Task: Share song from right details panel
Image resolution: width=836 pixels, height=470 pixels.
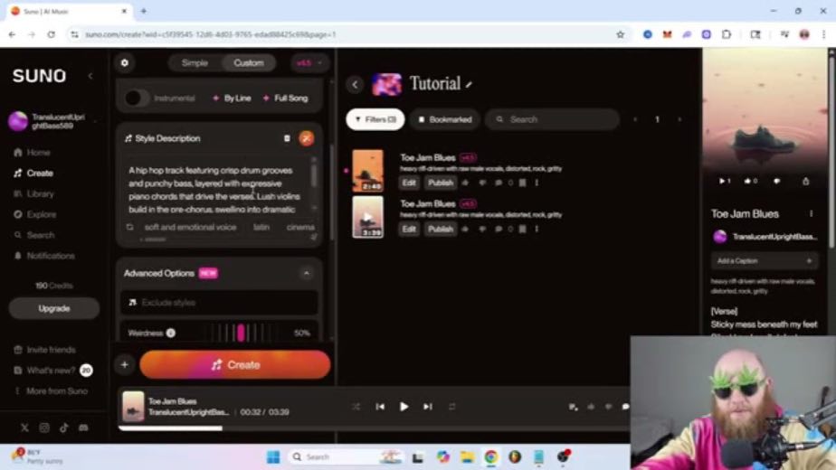Action: [x=805, y=181]
